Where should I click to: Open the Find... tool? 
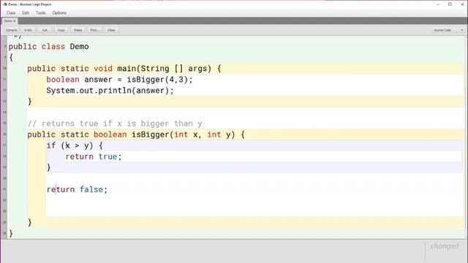click(94, 30)
